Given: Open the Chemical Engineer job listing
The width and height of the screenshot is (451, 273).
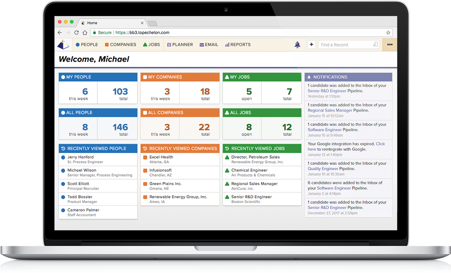Looking at the screenshot, I should tap(249, 170).
